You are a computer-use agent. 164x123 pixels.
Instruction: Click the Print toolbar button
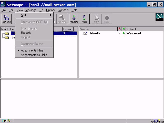pos(97,19)
